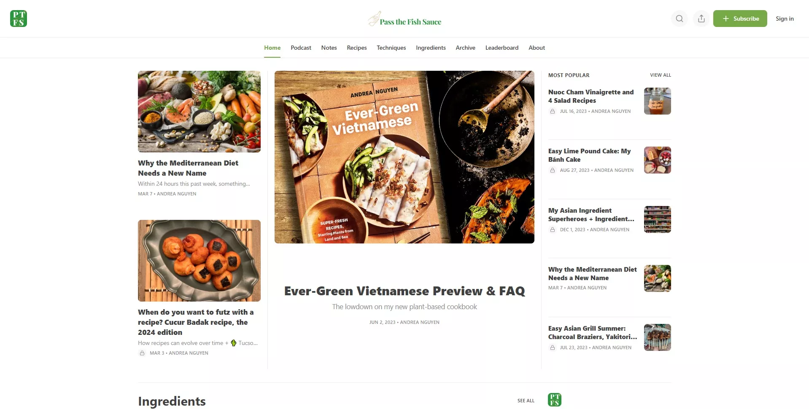Click See All next to Ingredients heading
The height and width of the screenshot is (409, 809).
(526, 401)
